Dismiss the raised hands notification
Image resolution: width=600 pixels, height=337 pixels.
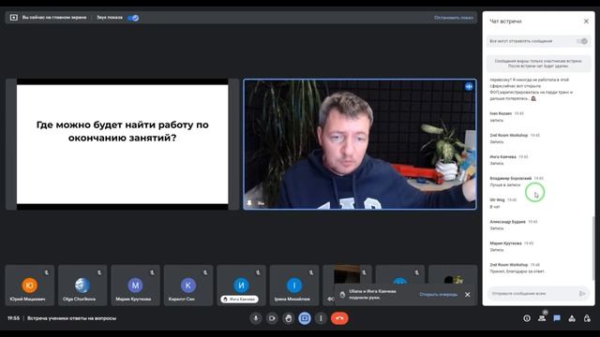pos(468,295)
